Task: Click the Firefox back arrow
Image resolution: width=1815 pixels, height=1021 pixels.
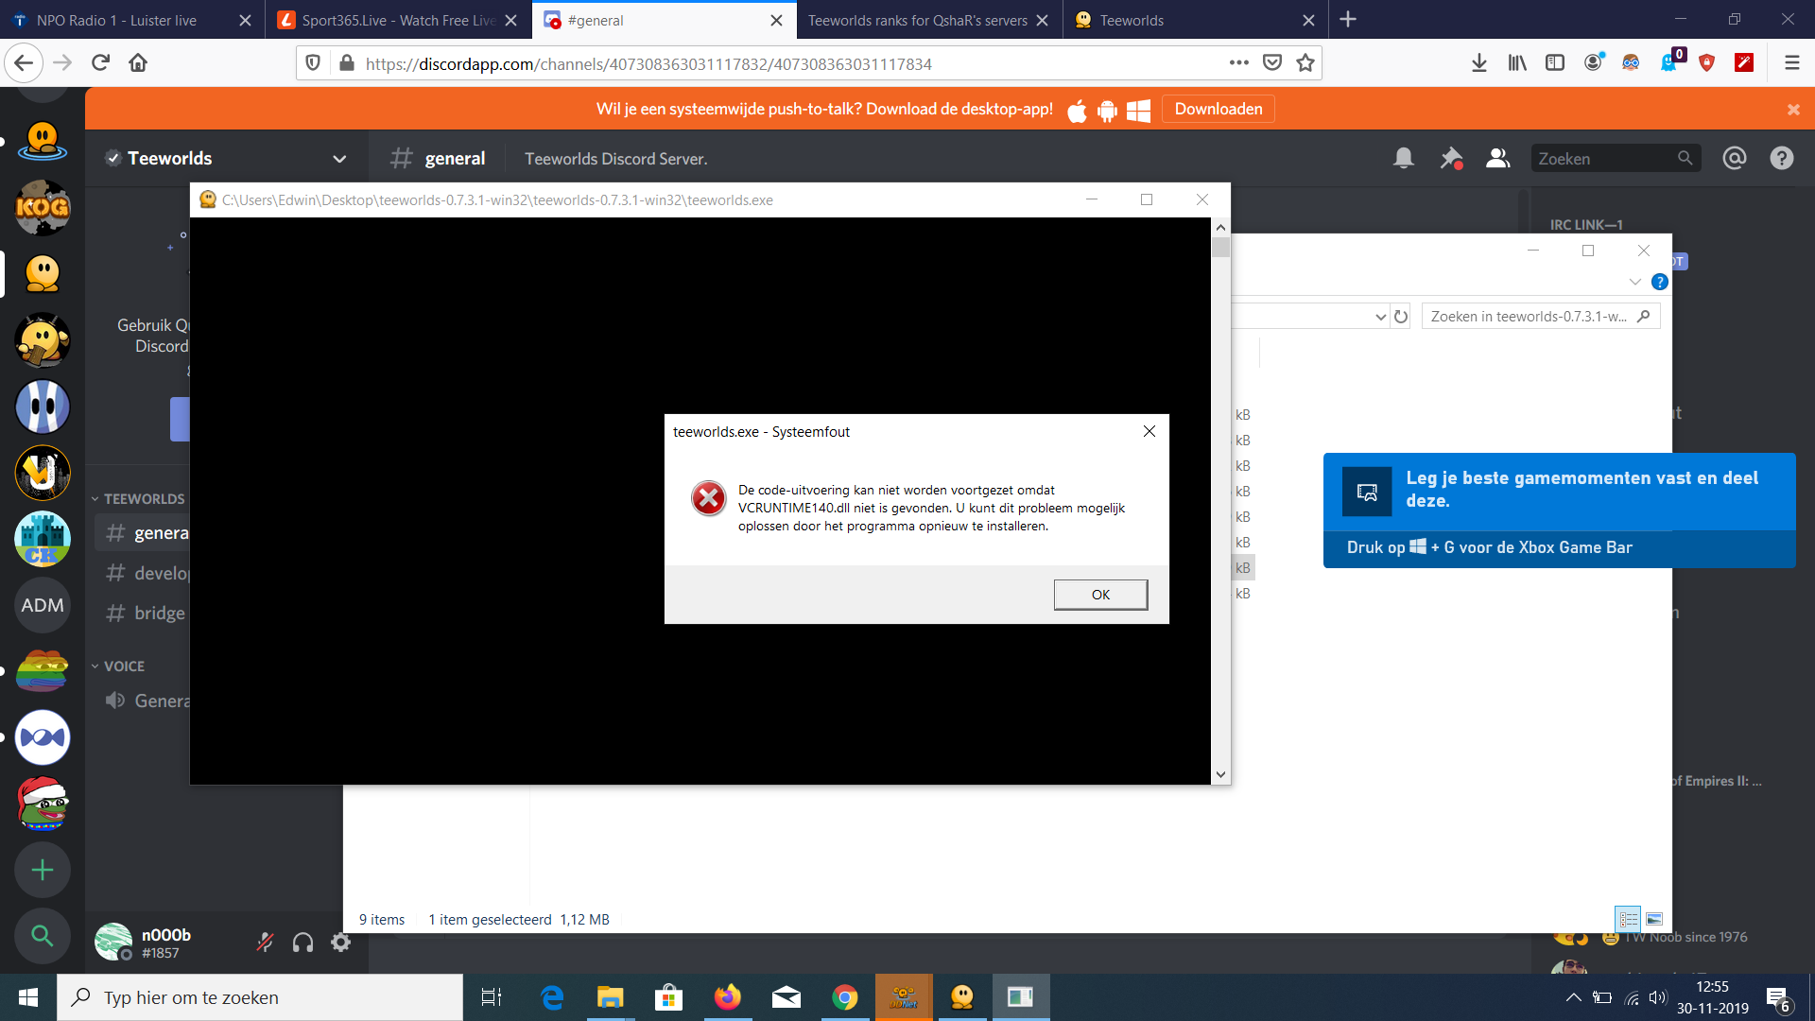Action: (x=24, y=63)
